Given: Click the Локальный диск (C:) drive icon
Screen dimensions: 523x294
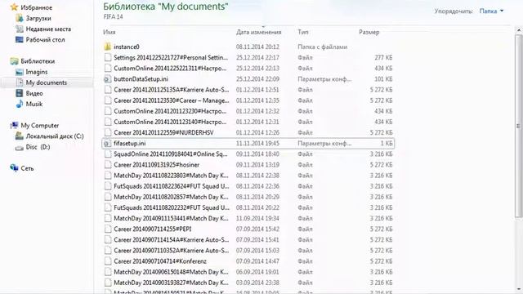Looking at the screenshot, I should coord(20,136).
